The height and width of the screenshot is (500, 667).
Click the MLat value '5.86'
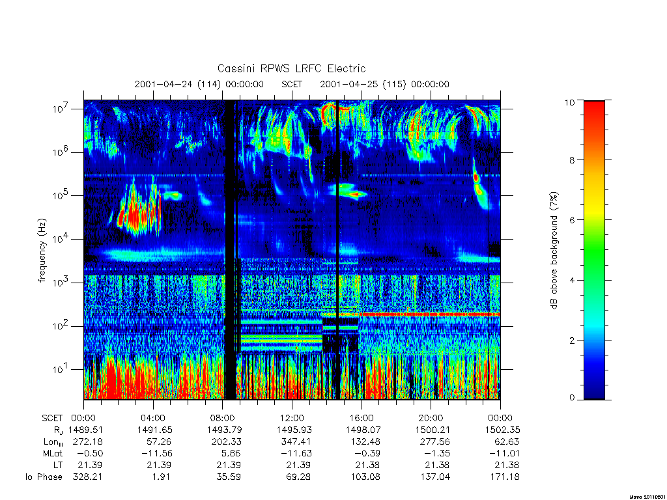point(231,453)
